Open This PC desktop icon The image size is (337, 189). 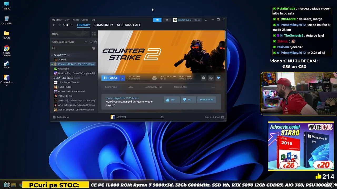7,6
